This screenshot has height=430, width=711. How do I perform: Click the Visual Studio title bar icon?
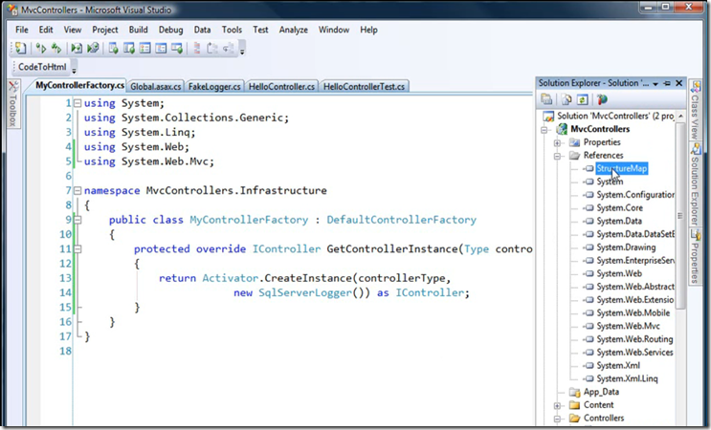coord(11,10)
